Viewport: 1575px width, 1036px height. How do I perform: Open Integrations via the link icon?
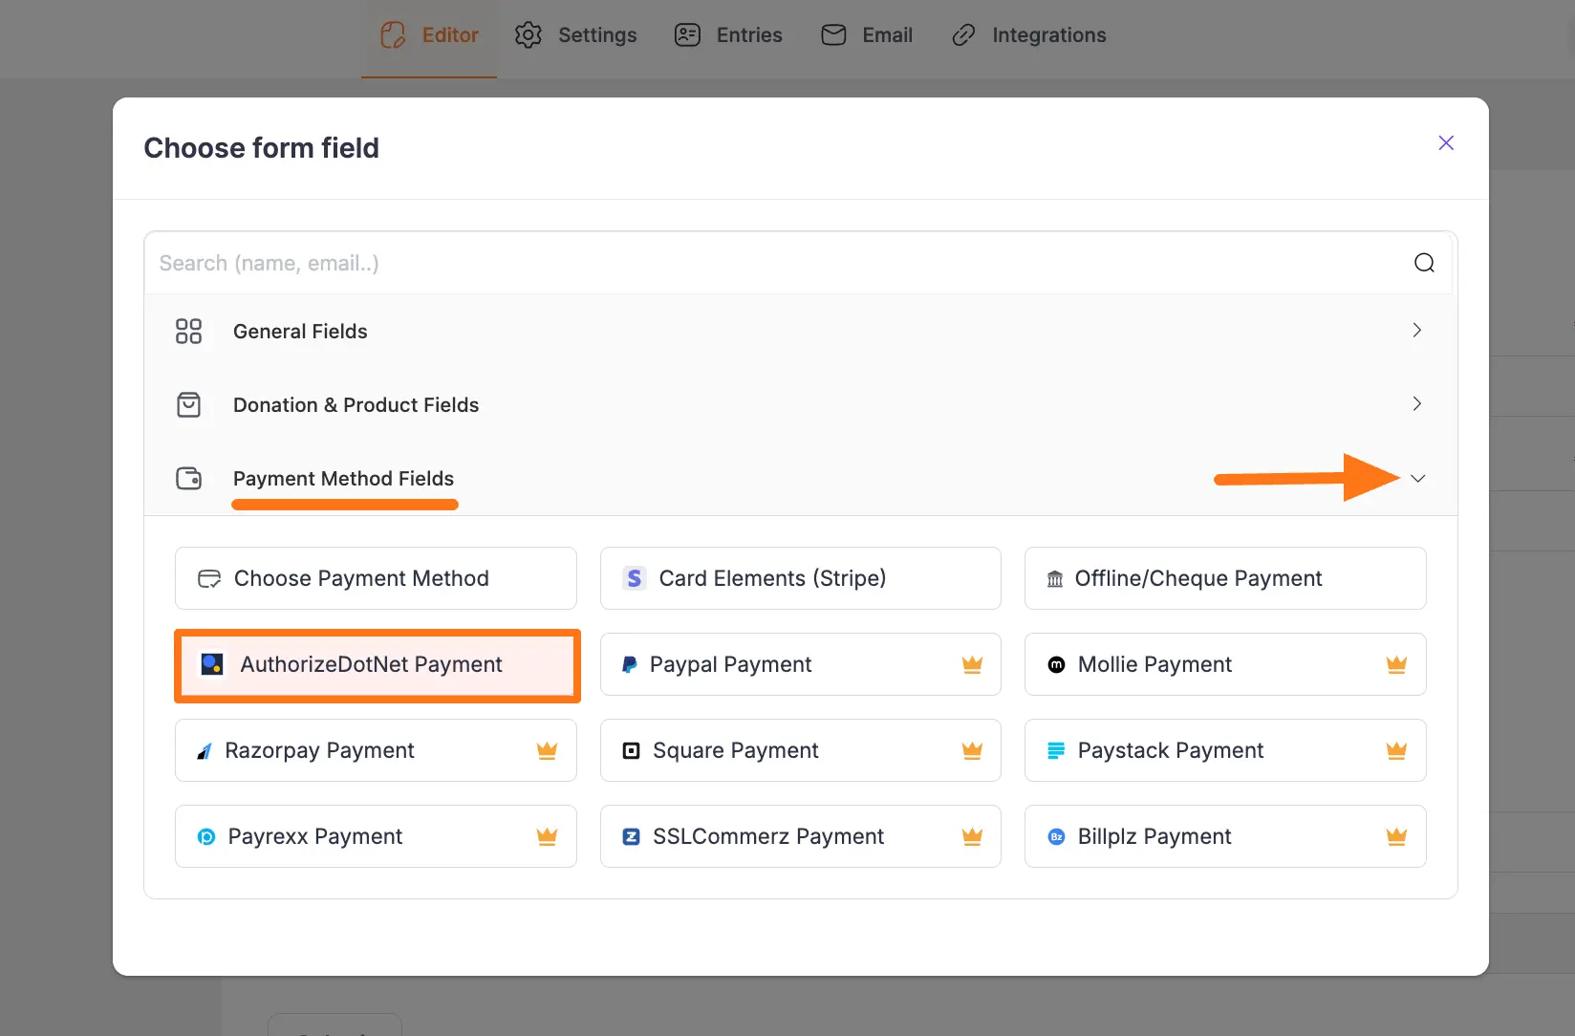962,34
